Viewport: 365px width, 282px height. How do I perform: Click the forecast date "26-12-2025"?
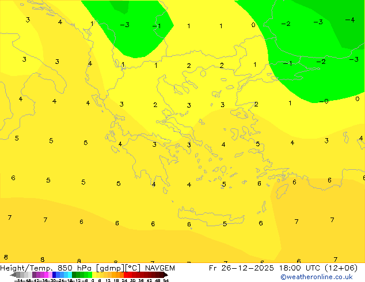click(x=248, y=268)
